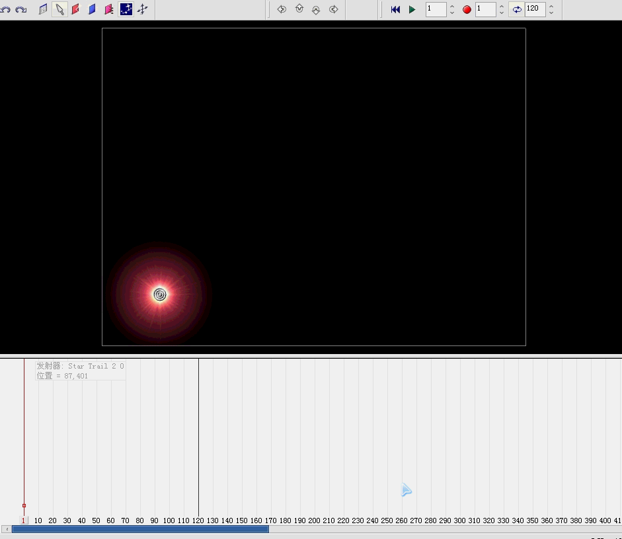Decrease record start frame with down arrow
622x539 pixels.
point(502,13)
